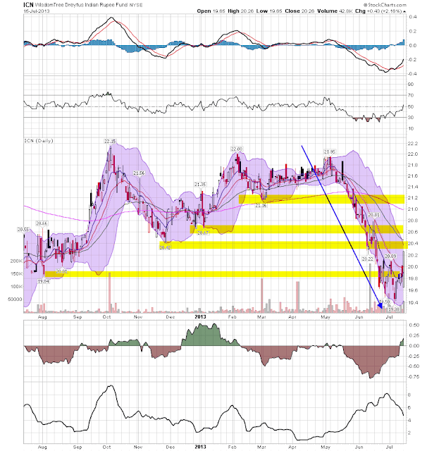Image resolution: width=427 pixels, height=451 pixels.
Task: Click the 19.38 low price label
Action: (x=394, y=309)
